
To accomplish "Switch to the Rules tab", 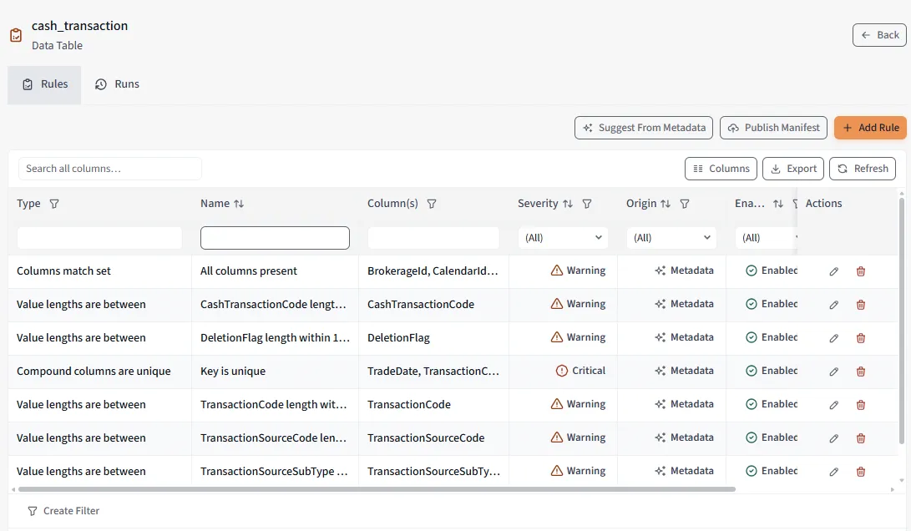I will point(45,84).
